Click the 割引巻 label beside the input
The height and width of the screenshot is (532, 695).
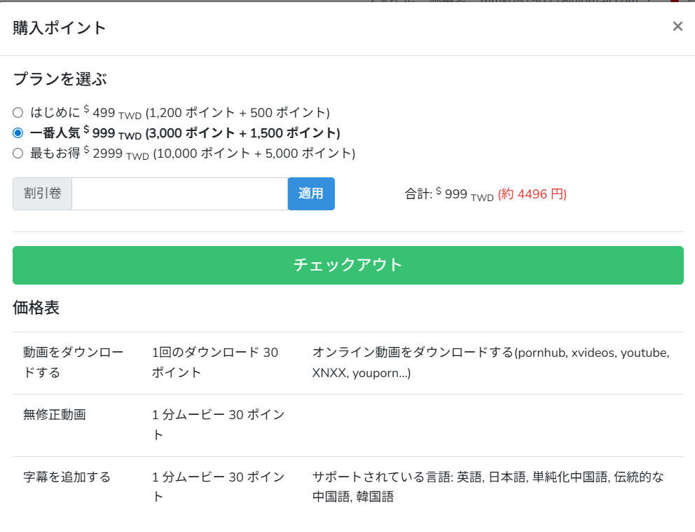click(x=42, y=194)
